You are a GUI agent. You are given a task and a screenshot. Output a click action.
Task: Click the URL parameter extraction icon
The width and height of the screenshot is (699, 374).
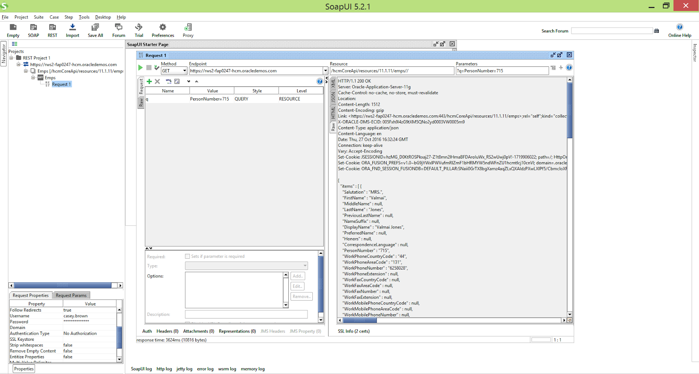point(169,81)
